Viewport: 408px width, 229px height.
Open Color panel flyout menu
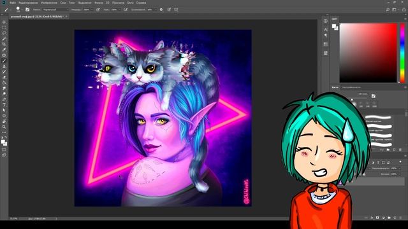coord(405,18)
